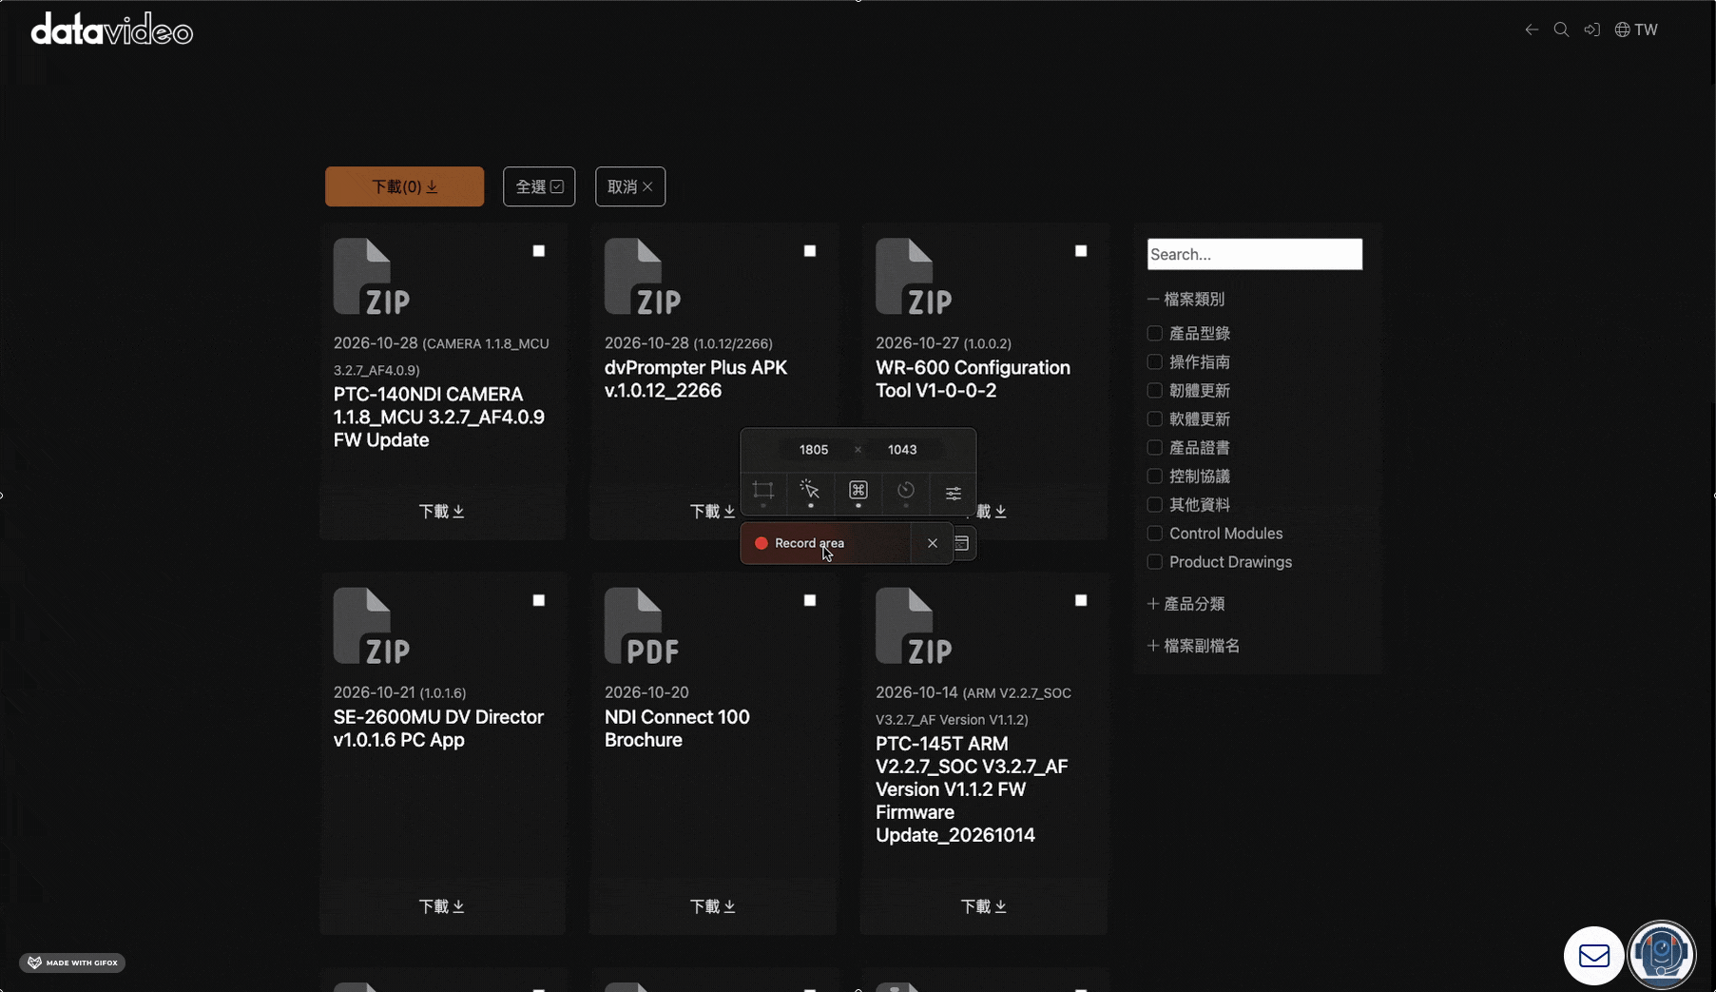This screenshot has width=1716, height=992.
Task: Toggle the keystroke command icon in recorder
Action: 858,490
